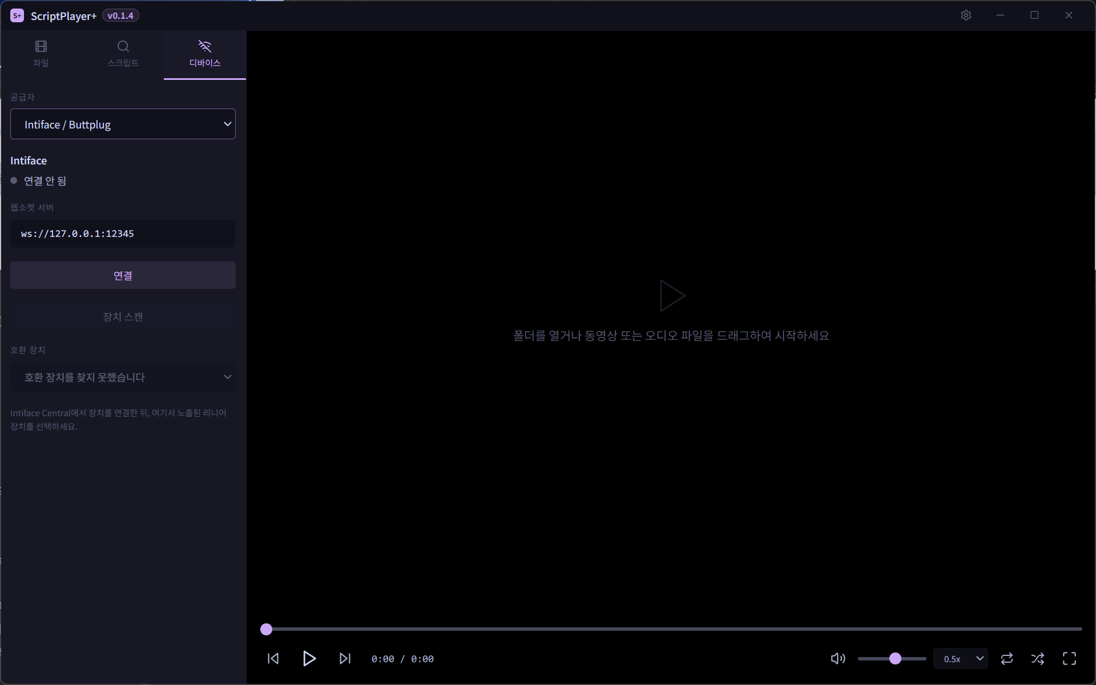Enter fullscreen mode
The width and height of the screenshot is (1096, 685).
[1069, 659]
